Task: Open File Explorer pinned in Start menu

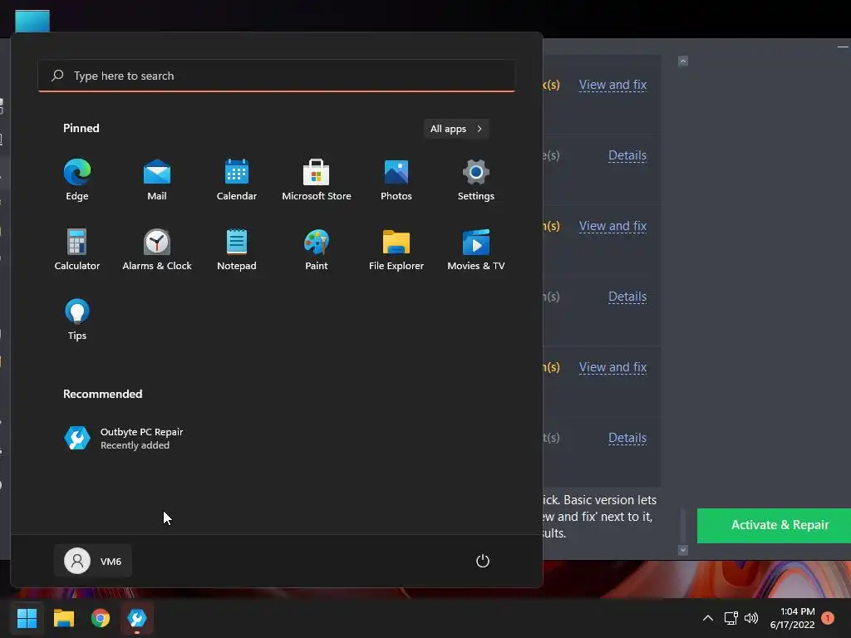Action: tap(396, 249)
